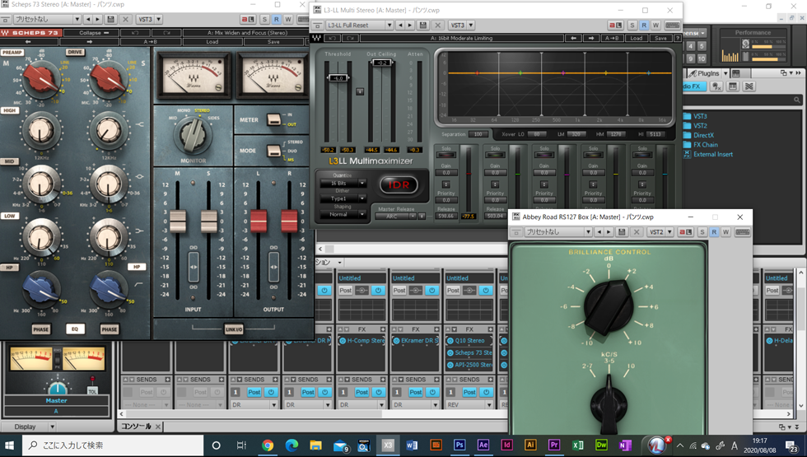Launch Adobe Photoshop from the taskbar

point(459,445)
